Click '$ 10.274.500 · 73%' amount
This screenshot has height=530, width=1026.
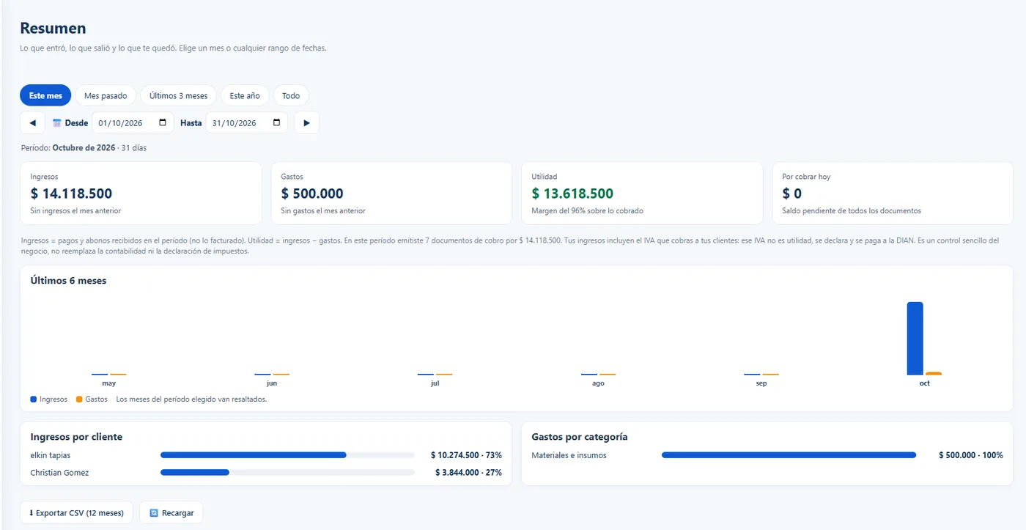coord(466,455)
